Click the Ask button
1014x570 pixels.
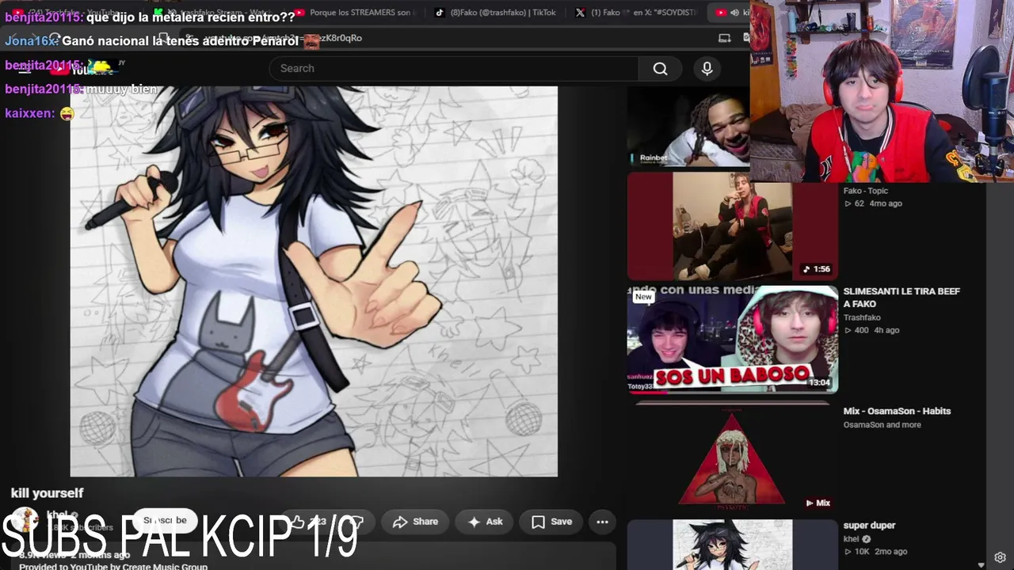point(485,522)
